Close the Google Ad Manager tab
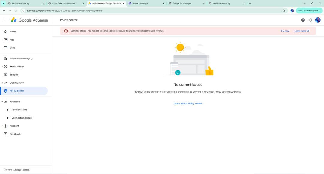 [x=204, y=4]
